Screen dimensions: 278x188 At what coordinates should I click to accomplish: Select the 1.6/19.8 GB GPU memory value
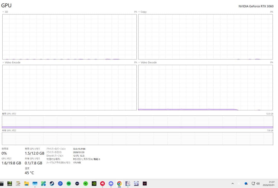[11, 163]
